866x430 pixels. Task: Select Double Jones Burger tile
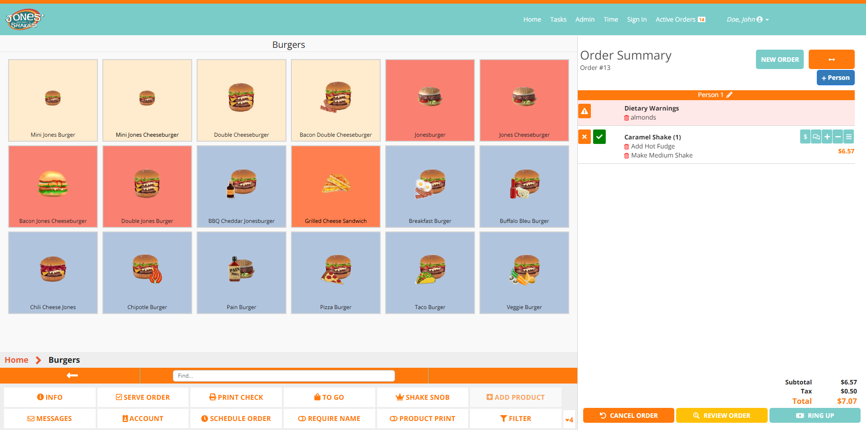147,186
